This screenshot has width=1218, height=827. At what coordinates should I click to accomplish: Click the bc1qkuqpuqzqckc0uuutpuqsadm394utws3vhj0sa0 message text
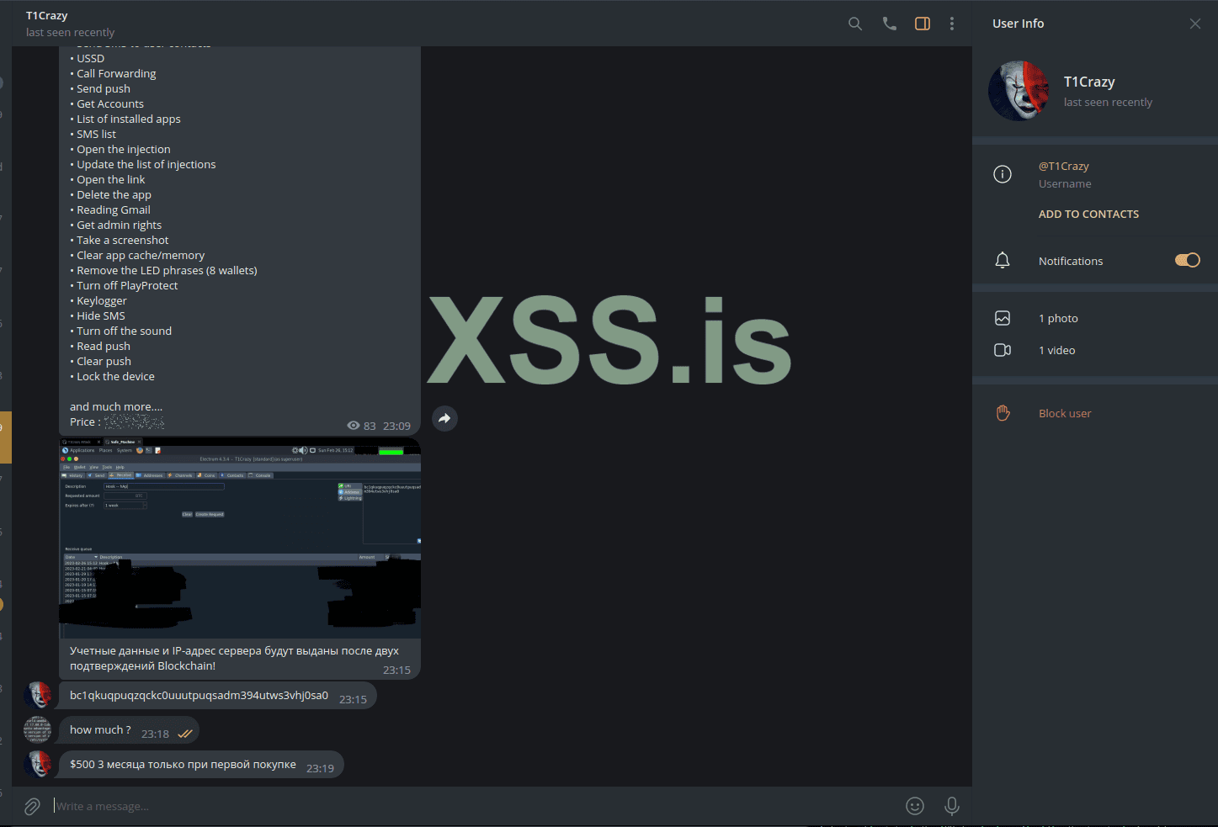199,696
